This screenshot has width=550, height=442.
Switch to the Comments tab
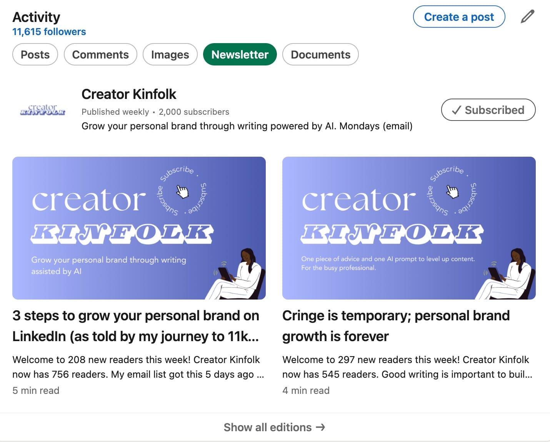tap(100, 55)
